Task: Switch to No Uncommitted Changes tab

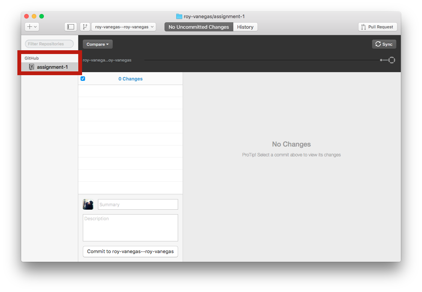Action: (x=199, y=27)
